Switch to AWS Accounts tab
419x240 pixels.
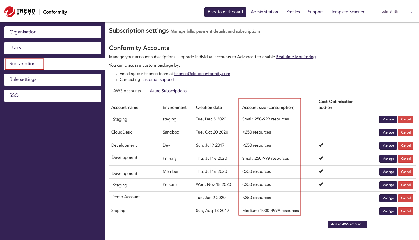127,91
